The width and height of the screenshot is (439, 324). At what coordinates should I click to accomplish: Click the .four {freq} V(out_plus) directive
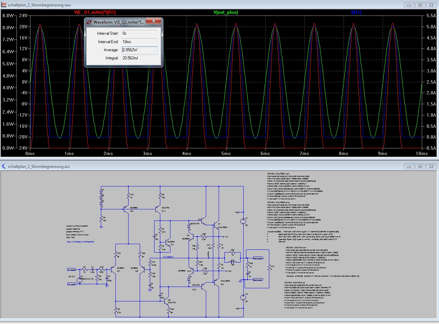[77, 234]
